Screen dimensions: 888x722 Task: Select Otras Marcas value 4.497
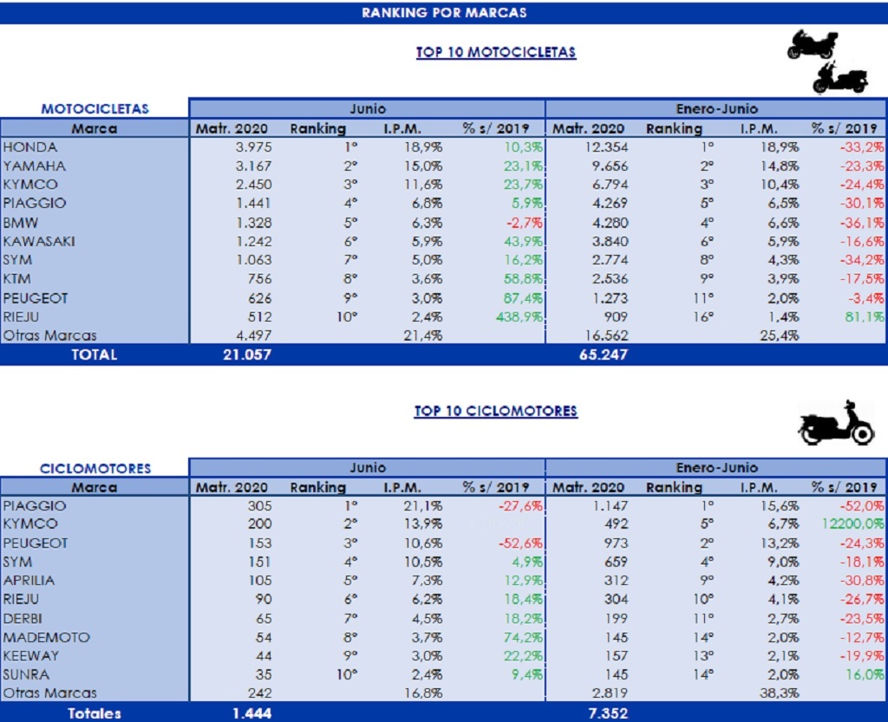(x=254, y=335)
